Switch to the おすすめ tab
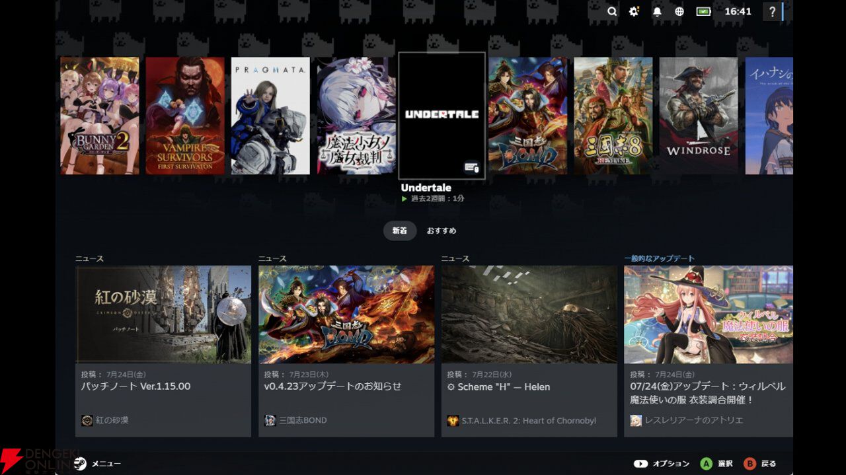 point(441,231)
